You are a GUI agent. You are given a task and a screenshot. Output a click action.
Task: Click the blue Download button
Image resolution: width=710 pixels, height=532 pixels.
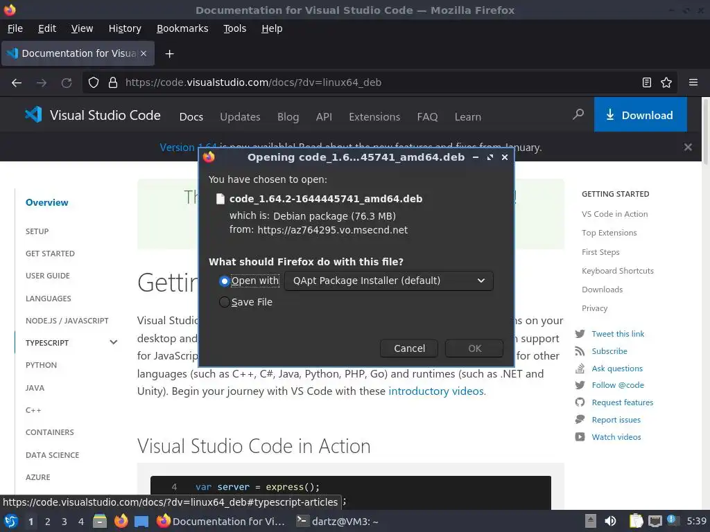click(x=640, y=115)
